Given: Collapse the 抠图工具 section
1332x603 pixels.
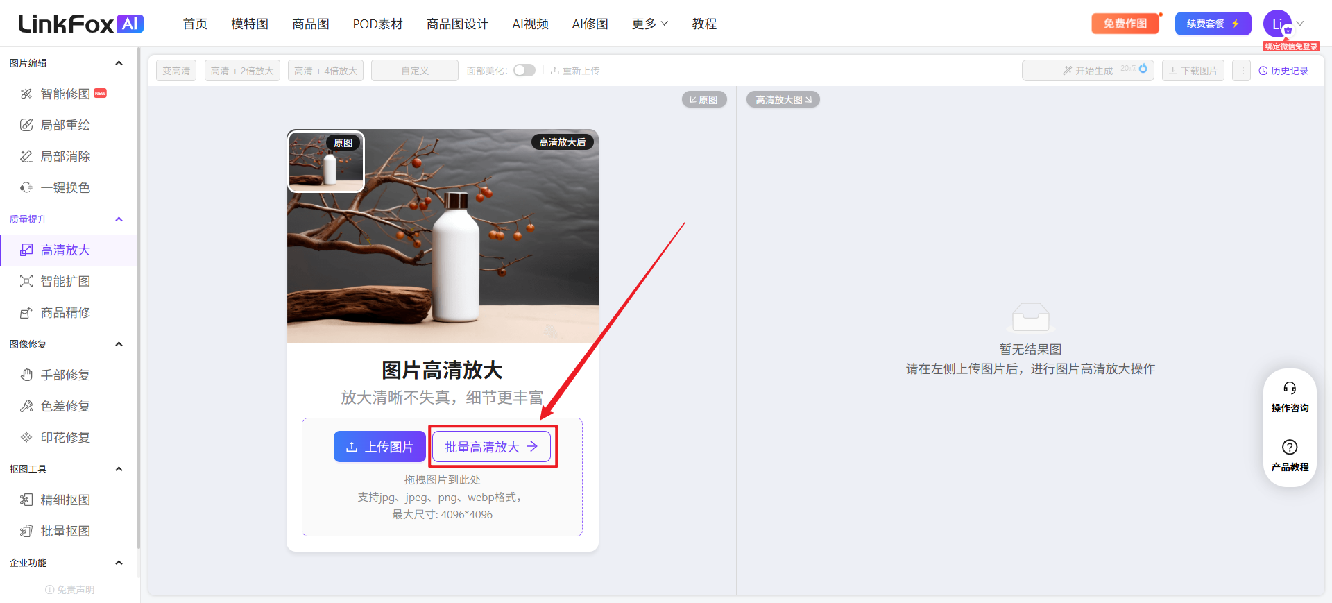Looking at the screenshot, I should tap(119, 469).
